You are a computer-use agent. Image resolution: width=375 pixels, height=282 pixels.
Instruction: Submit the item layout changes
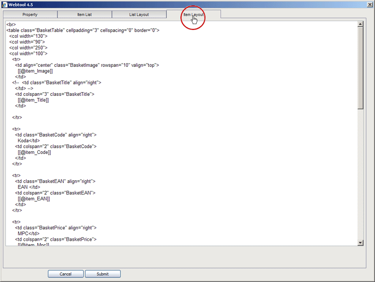[103, 274]
